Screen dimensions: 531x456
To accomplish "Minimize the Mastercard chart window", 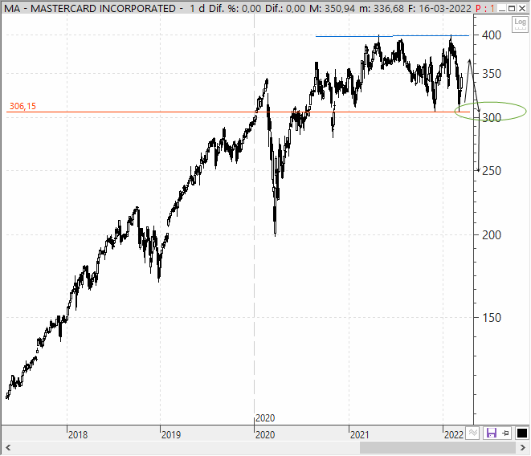I will [x=503, y=8].
